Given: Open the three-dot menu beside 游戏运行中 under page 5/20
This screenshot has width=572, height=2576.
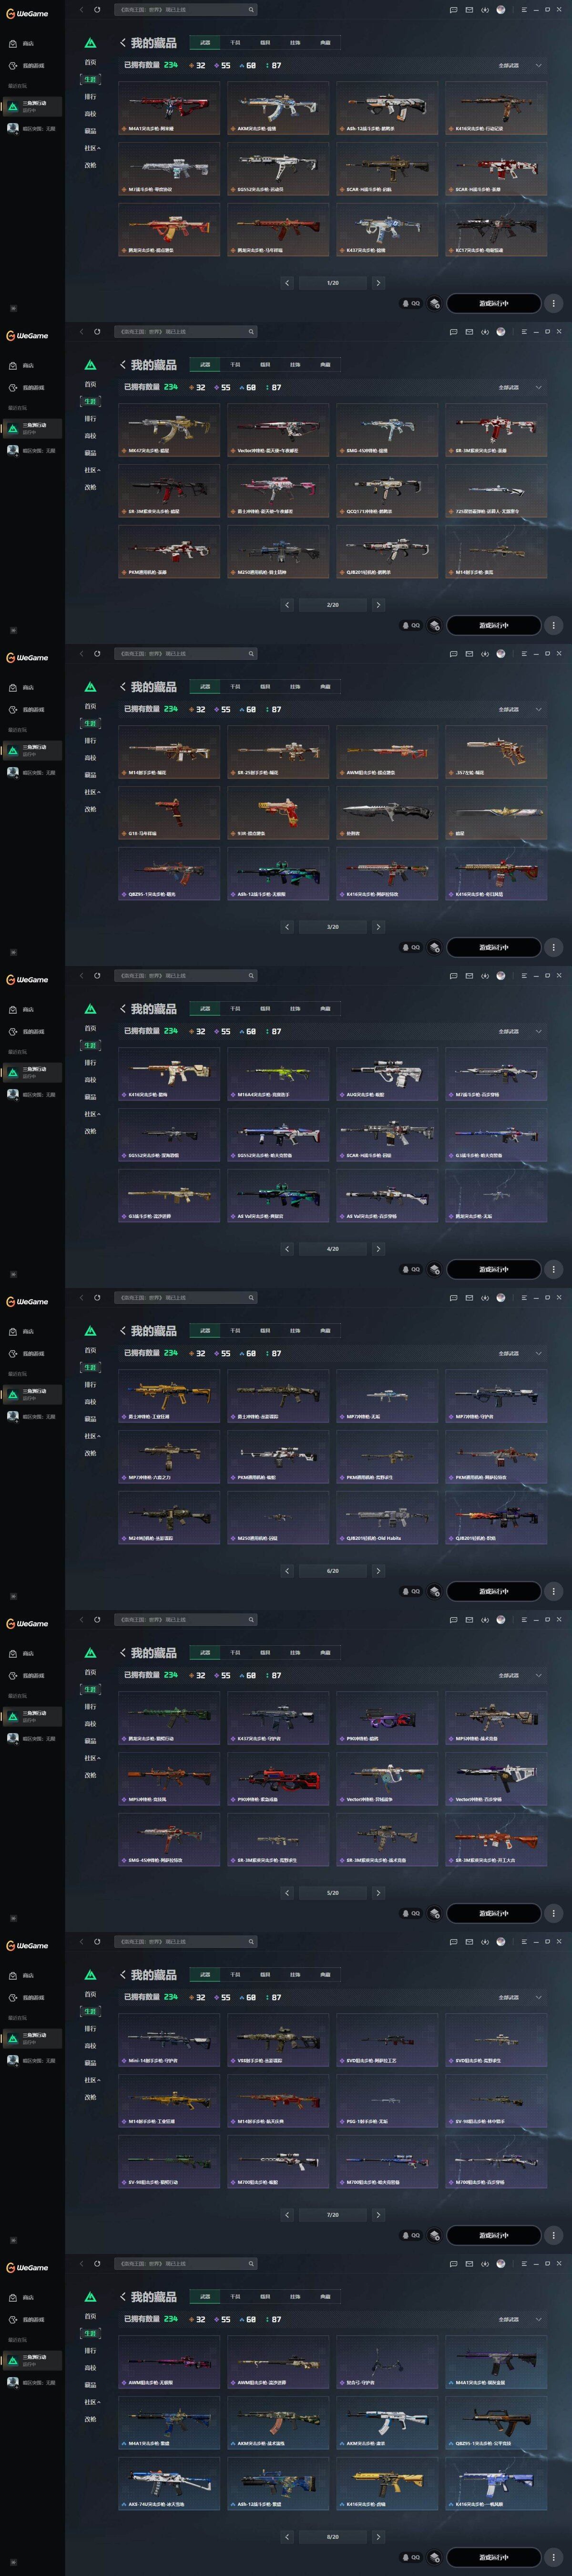Looking at the screenshot, I should pos(553,1913).
